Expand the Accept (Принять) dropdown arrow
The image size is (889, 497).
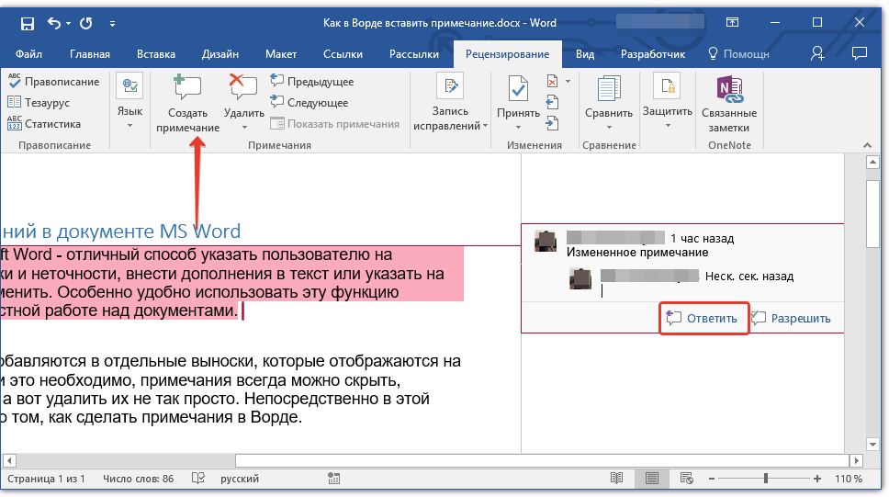tap(518, 127)
